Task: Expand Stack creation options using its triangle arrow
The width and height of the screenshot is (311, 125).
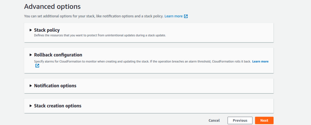Action: pos(30,106)
